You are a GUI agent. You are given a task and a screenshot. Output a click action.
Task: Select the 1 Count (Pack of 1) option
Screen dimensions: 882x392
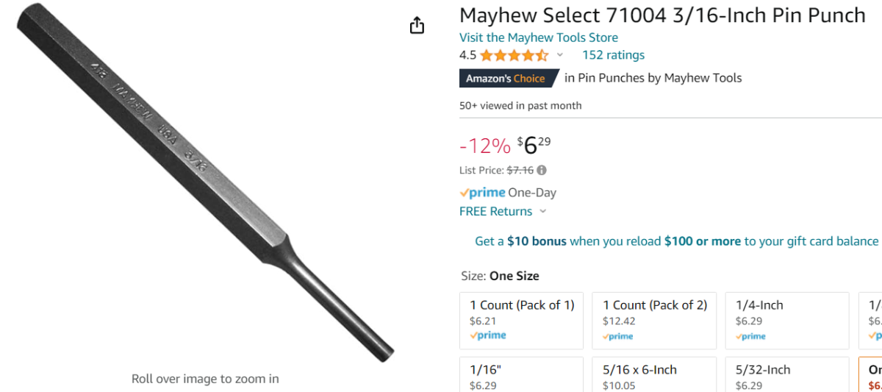(x=521, y=320)
